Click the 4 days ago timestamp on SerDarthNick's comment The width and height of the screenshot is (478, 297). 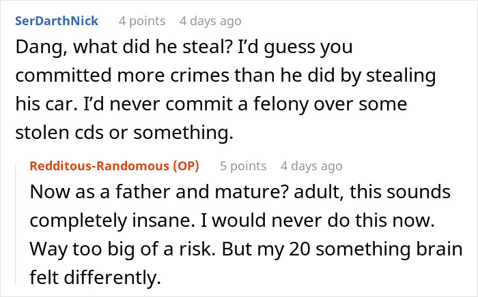coord(210,20)
